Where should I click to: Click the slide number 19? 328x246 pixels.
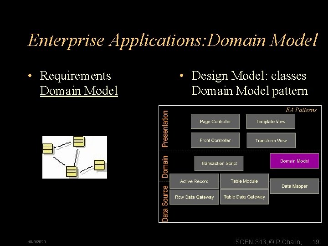pyautogui.click(x=316, y=242)
